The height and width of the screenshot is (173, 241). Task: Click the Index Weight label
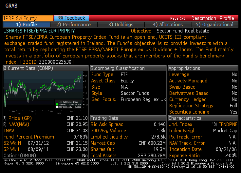point(183,131)
